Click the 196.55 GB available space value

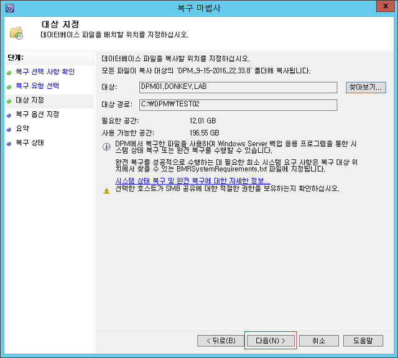pos(205,133)
